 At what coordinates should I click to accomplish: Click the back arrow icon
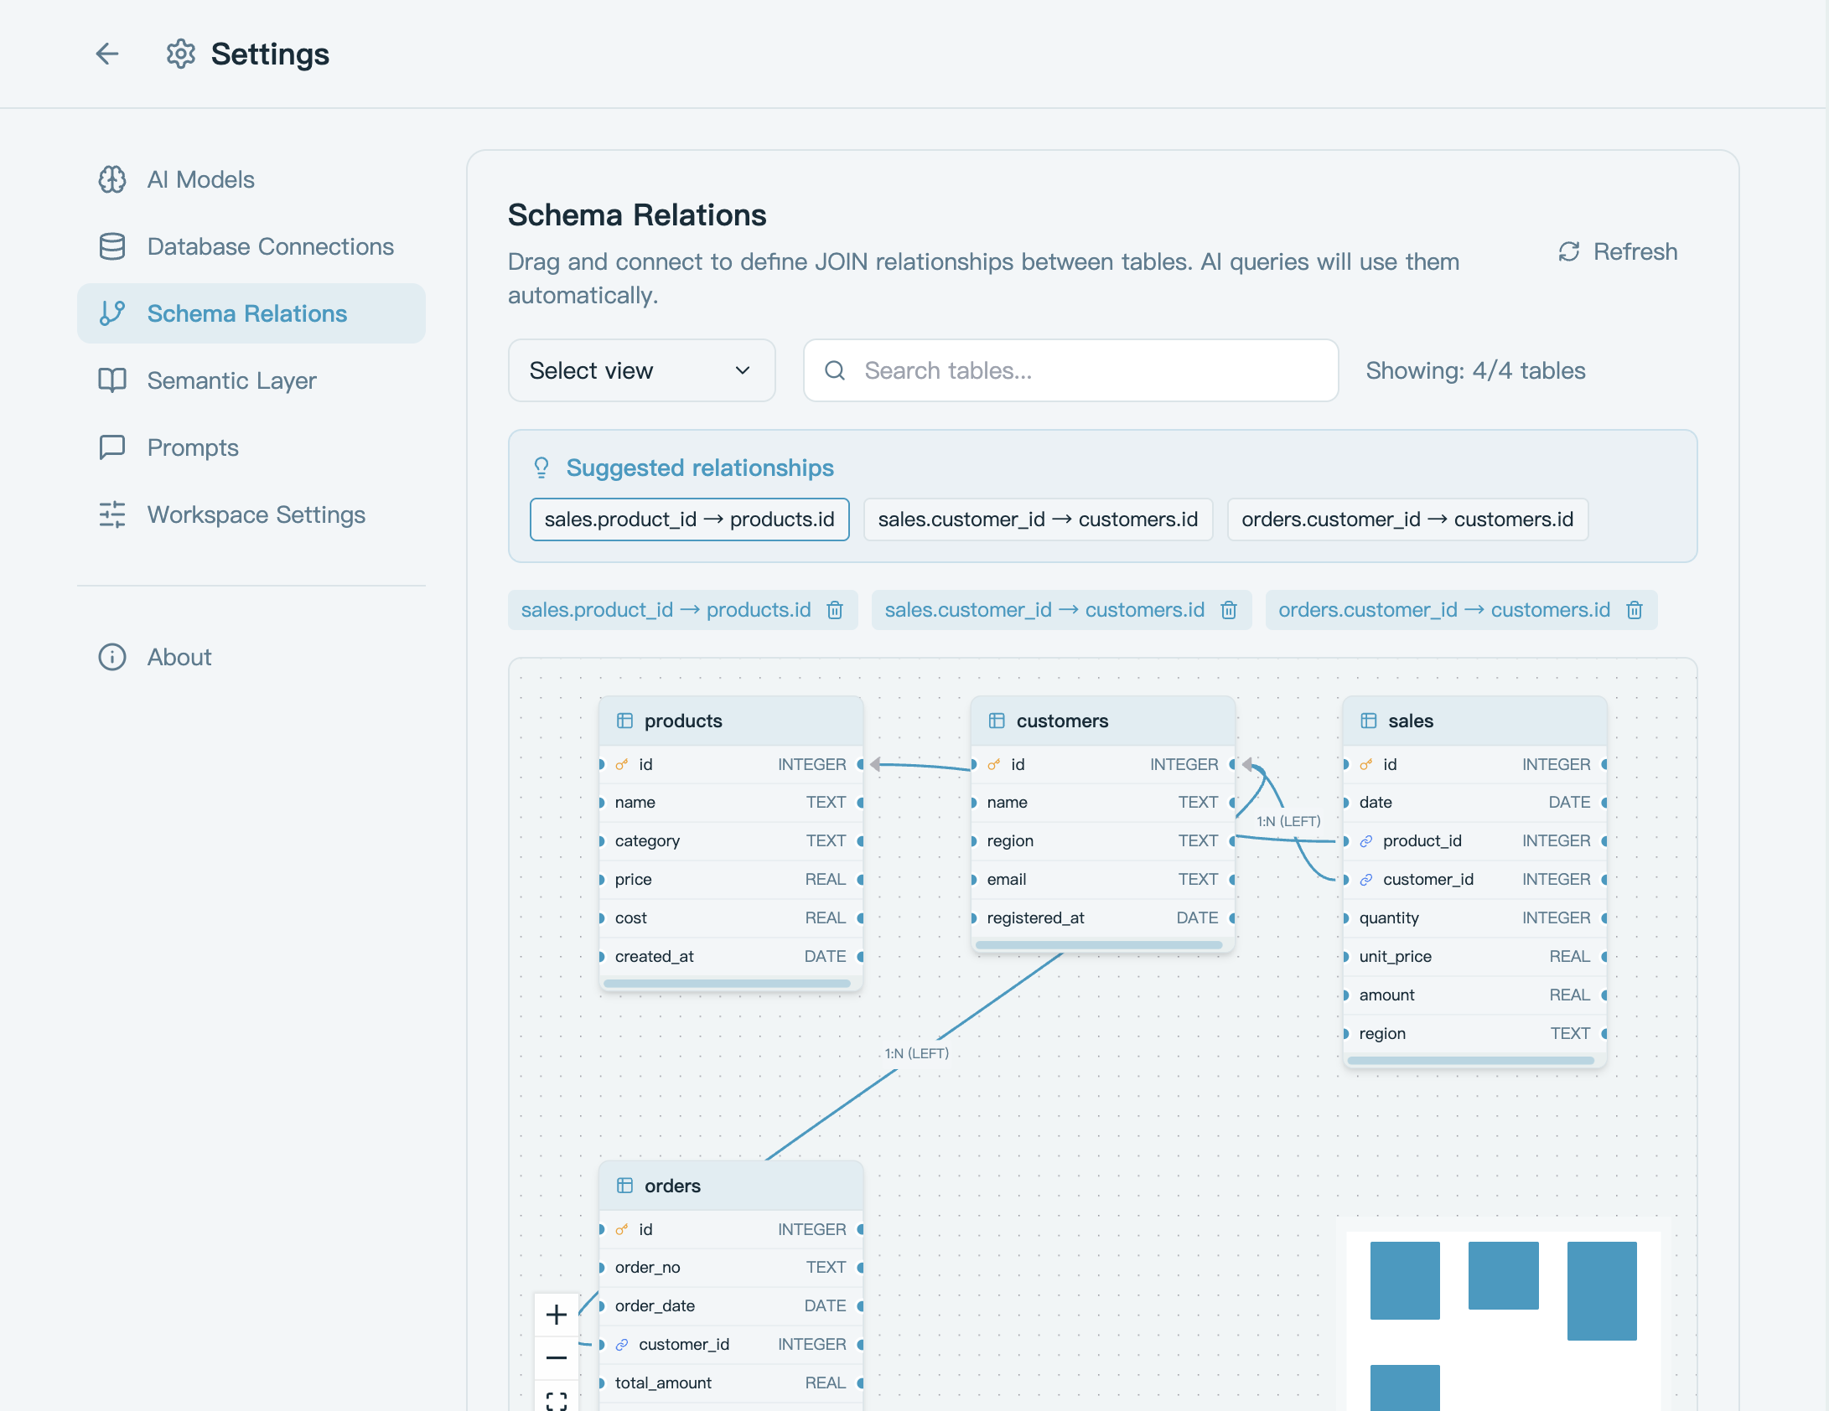point(107,54)
